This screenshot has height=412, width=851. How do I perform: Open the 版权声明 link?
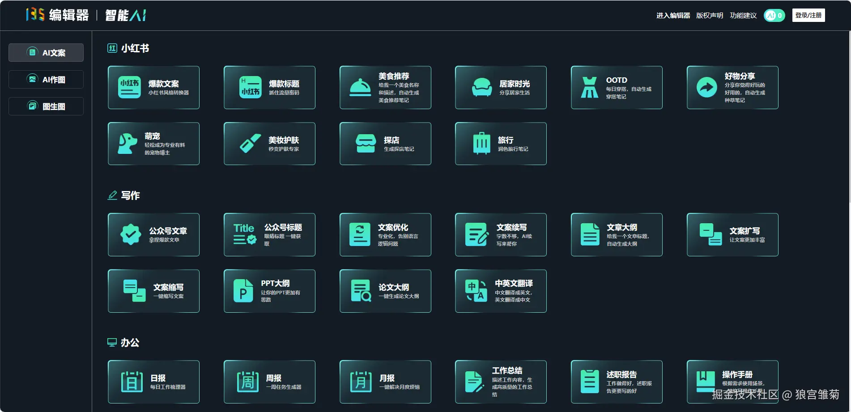710,16
